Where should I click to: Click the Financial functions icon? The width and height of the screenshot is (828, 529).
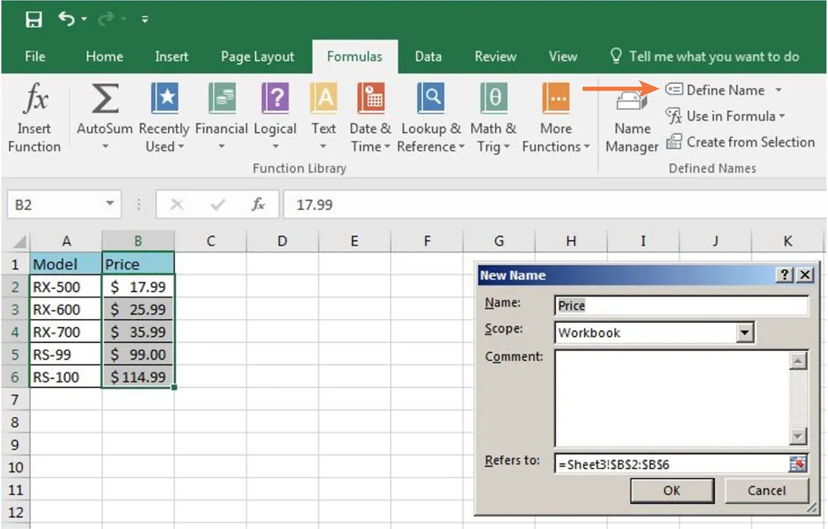[221, 98]
